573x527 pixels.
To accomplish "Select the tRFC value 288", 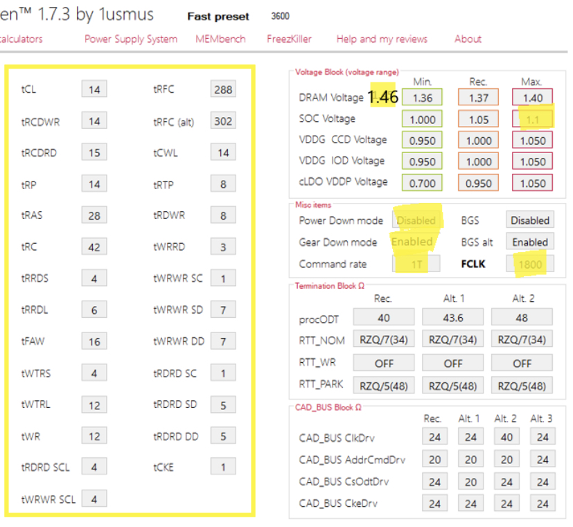I will pyautogui.click(x=223, y=89).
